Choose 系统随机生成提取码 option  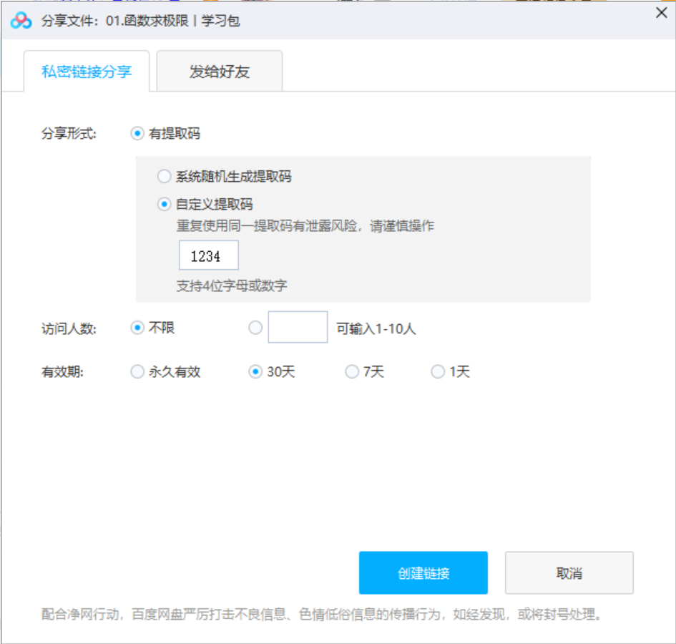pyautogui.click(x=164, y=176)
